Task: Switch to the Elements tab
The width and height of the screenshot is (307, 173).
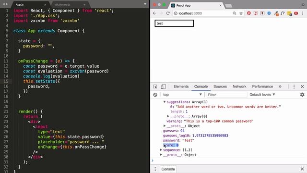Action: pos(181,86)
